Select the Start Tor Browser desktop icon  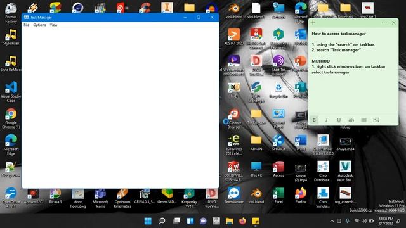278,65
